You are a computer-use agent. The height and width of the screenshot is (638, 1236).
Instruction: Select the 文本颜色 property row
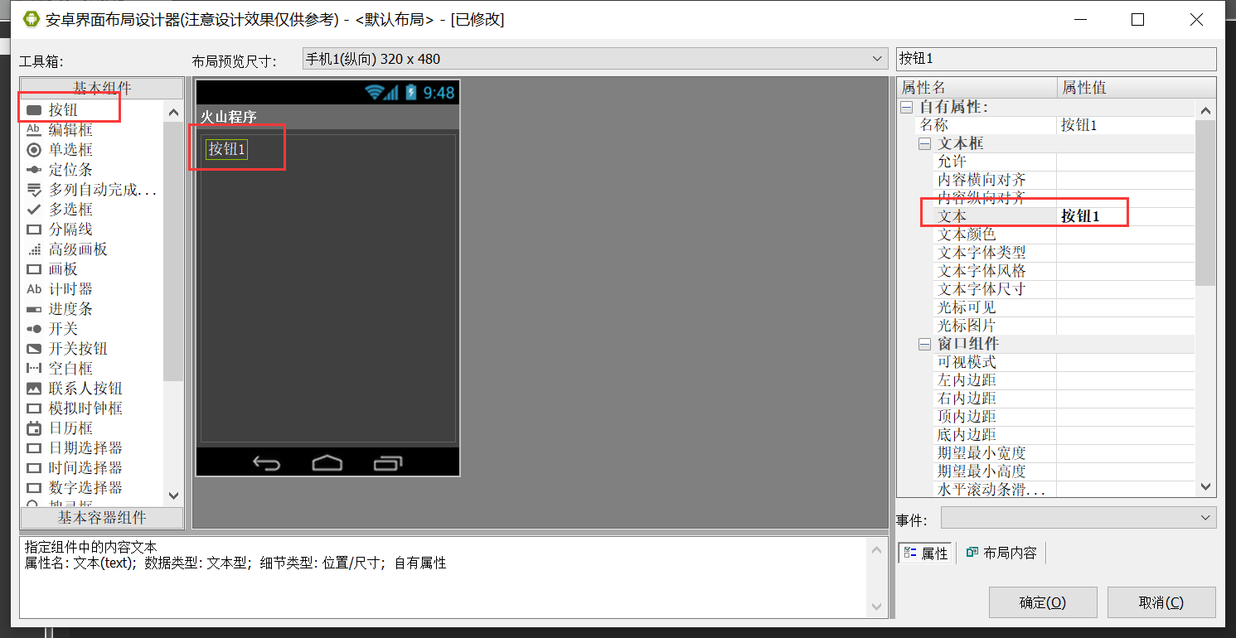(1064, 234)
